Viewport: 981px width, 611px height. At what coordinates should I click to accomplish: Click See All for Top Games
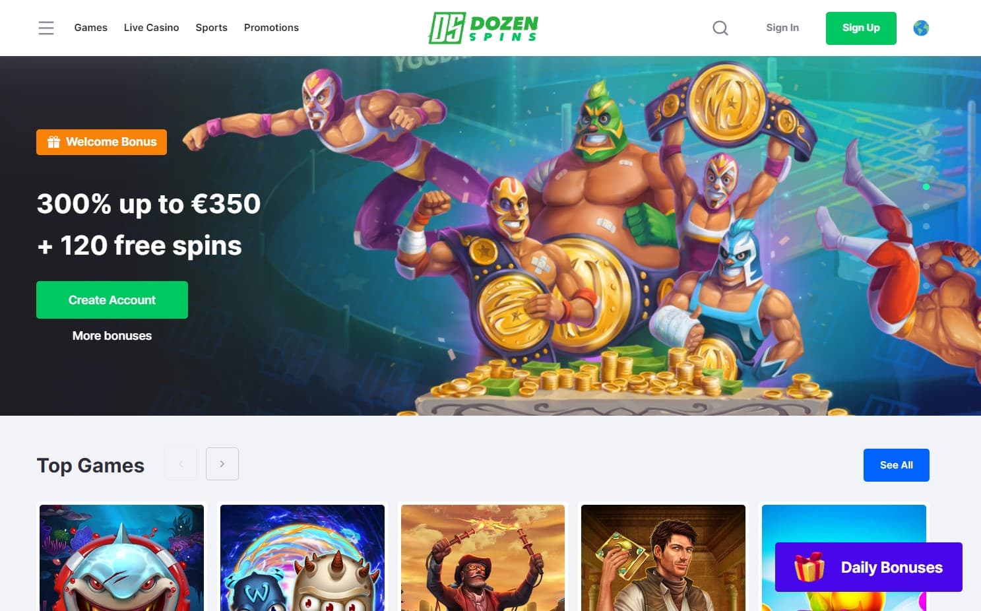897,465
